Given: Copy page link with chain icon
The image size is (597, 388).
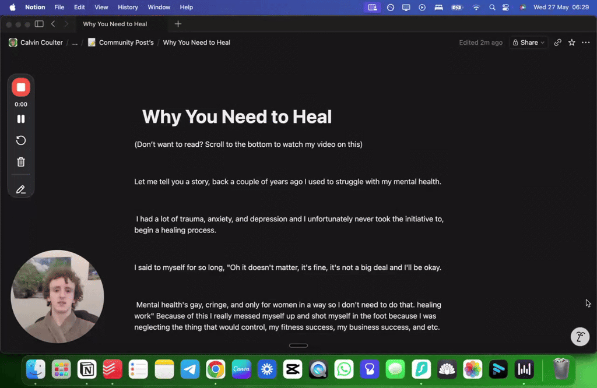Looking at the screenshot, I should 557,43.
